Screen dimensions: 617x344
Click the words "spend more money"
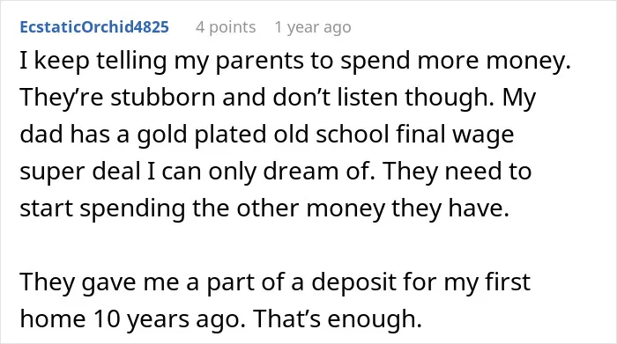[x=456, y=61]
